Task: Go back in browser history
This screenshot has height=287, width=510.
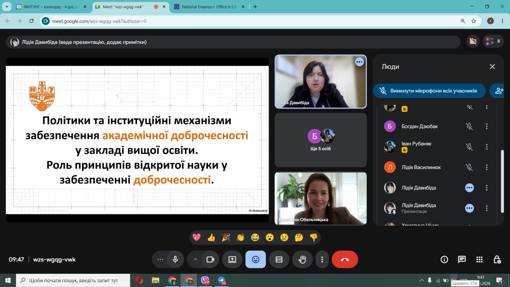Action: coord(7,21)
